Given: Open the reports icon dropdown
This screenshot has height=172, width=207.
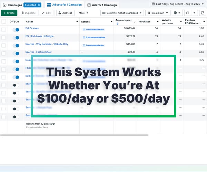Looking at the screenshot, I should click(177, 13).
